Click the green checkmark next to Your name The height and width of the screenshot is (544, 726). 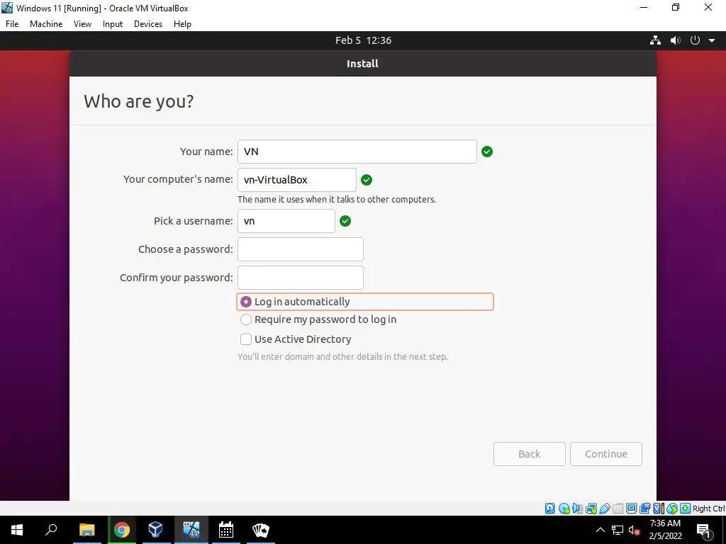(x=487, y=152)
